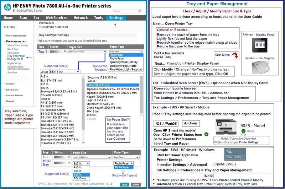Open the Photo Tray Paper Type dropdown
285x189 pixels.
[x=123, y=163]
